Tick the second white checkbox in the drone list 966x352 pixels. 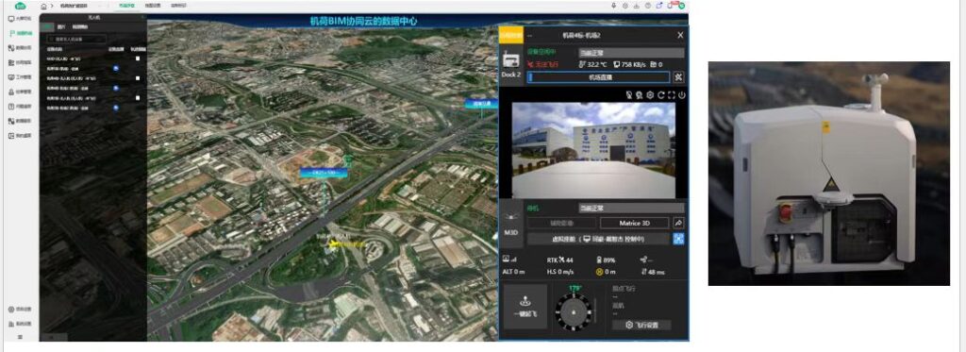(x=138, y=78)
